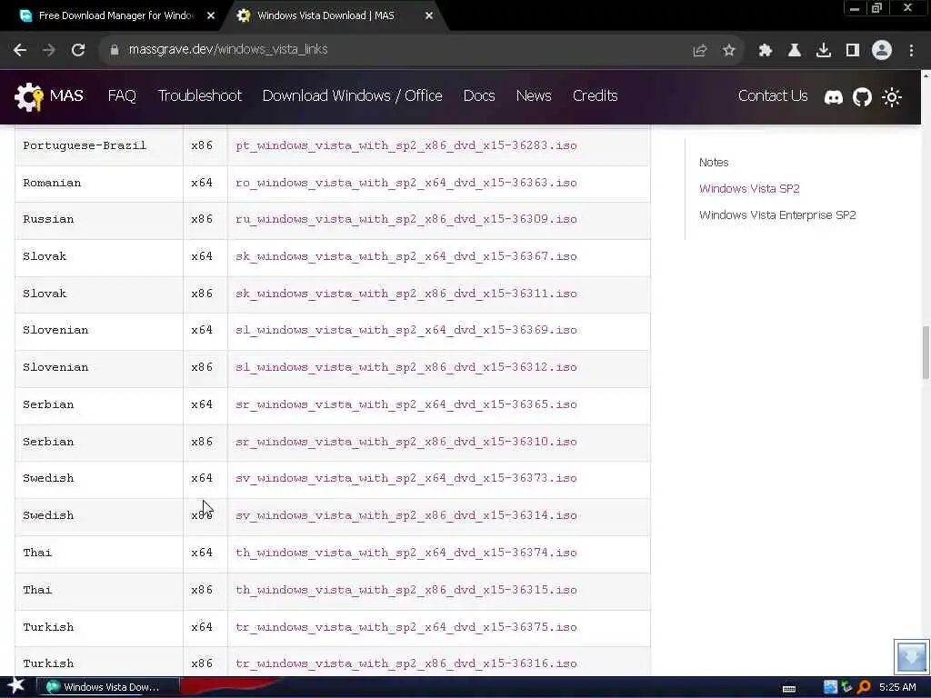
Task: Open Download Windows / Office menu
Action: tap(352, 96)
